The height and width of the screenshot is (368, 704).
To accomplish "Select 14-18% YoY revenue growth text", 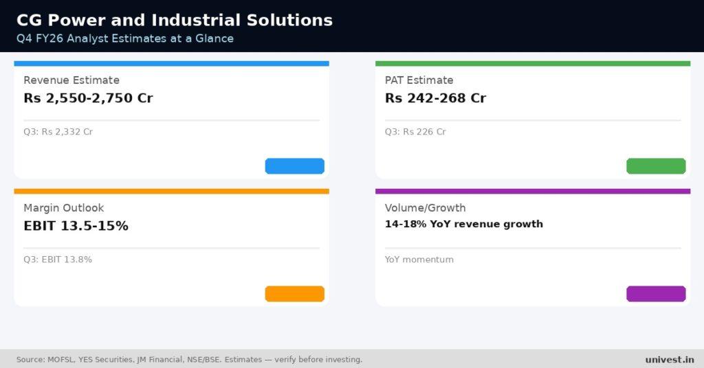I will (x=464, y=224).
